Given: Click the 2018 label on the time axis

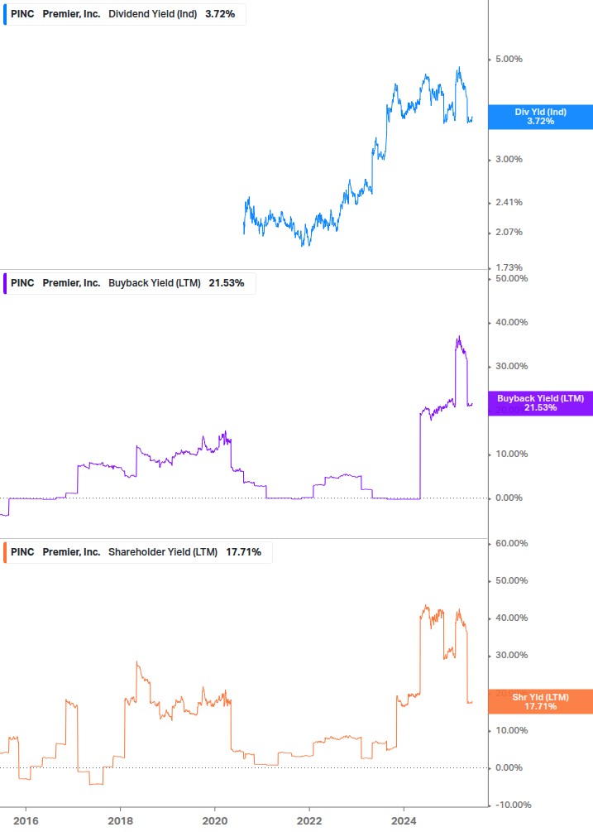Looking at the screenshot, I should [x=120, y=821].
